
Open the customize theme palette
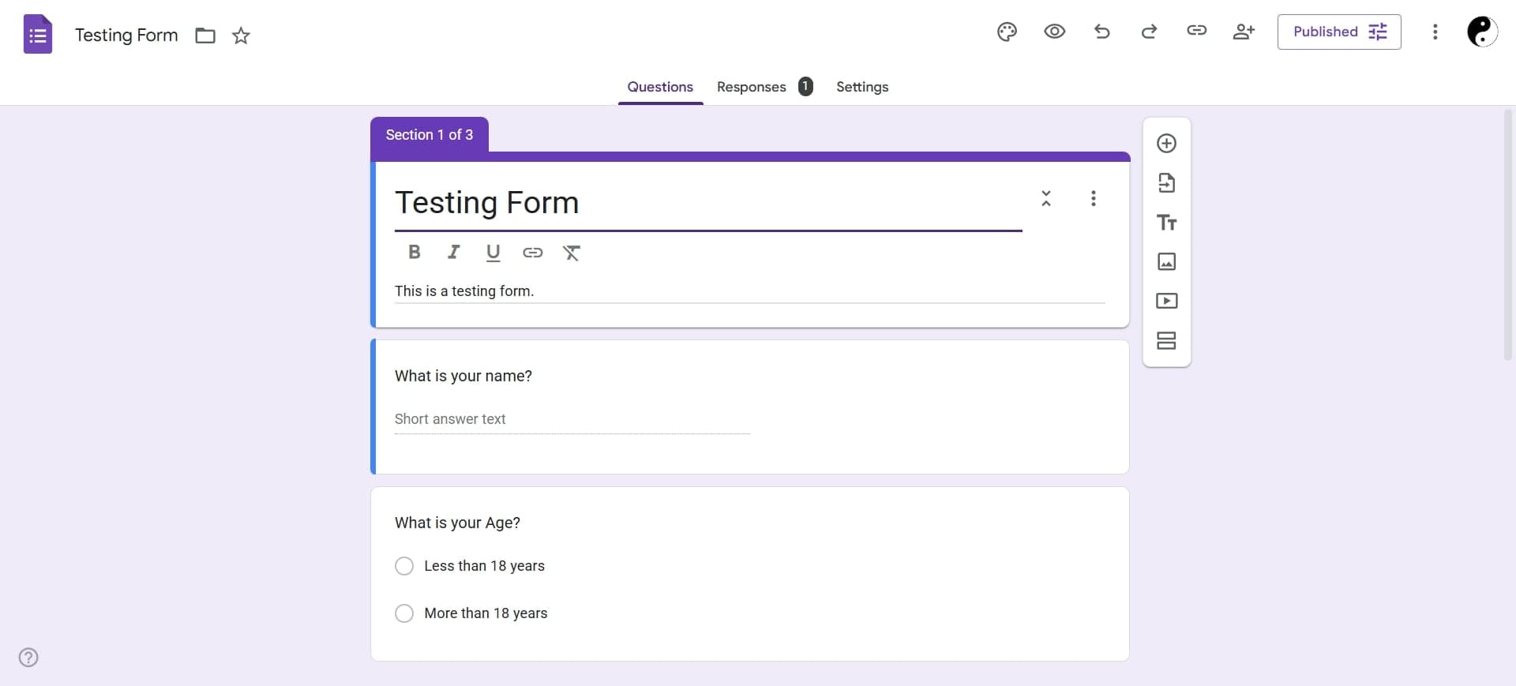1007,32
